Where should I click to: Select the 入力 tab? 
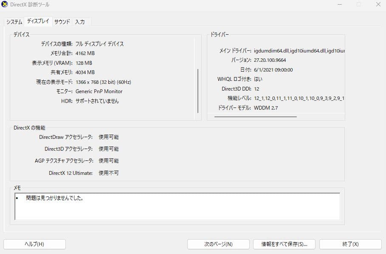pyautogui.click(x=81, y=22)
